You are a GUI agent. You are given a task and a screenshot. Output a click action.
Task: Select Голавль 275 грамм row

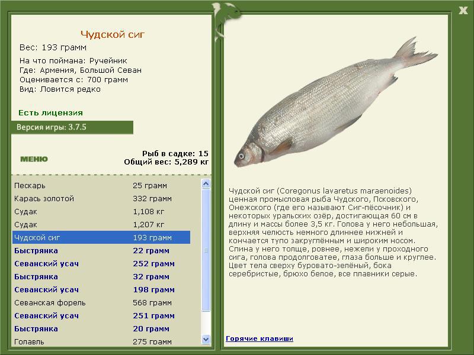(x=101, y=341)
